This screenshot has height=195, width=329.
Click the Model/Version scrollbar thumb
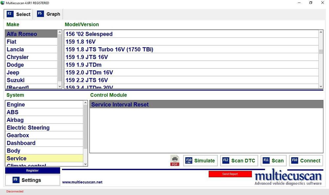coord(321,52)
